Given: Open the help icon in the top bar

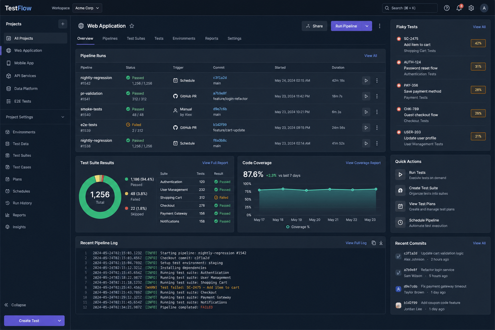Looking at the screenshot, I should tap(447, 8).
